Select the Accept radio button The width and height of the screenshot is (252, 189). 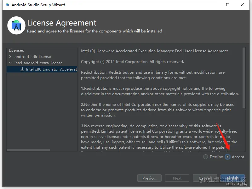click(x=227, y=157)
